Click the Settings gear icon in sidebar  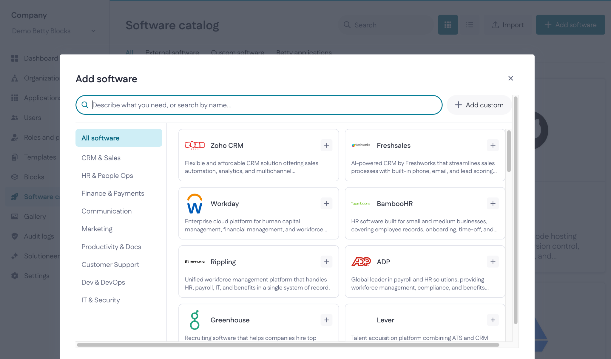(x=15, y=276)
